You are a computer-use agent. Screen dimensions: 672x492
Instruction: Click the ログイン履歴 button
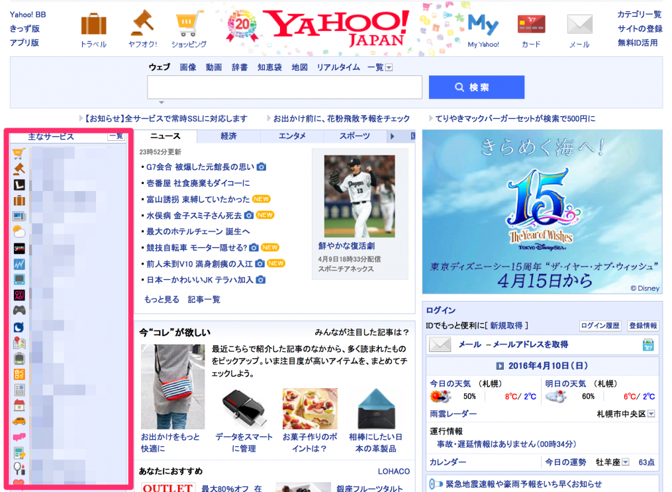pyautogui.click(x=600, y=326)
